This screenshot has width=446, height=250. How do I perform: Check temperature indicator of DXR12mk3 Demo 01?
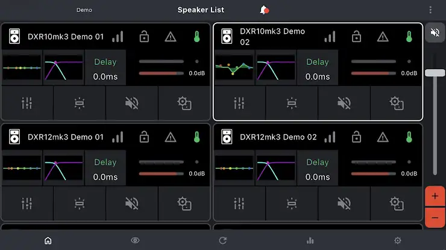coord(196,137)
